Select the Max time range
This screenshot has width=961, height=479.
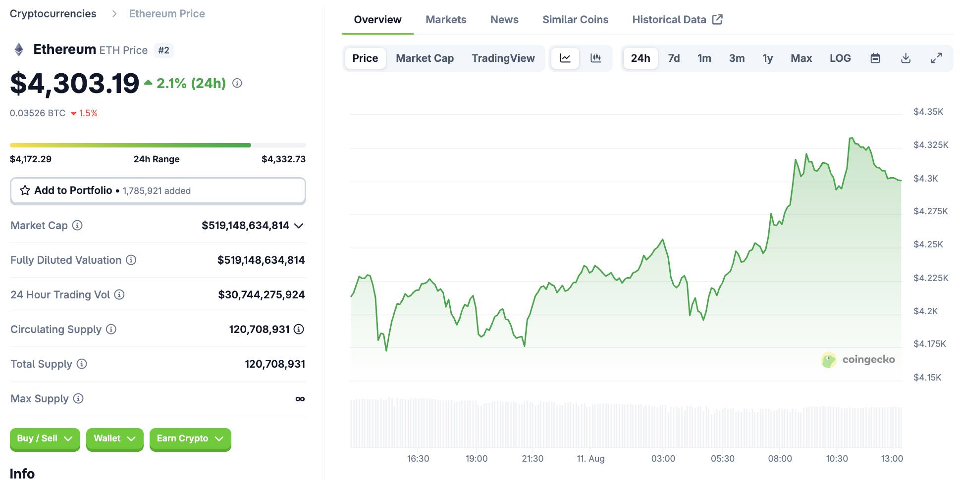(801, 58)
